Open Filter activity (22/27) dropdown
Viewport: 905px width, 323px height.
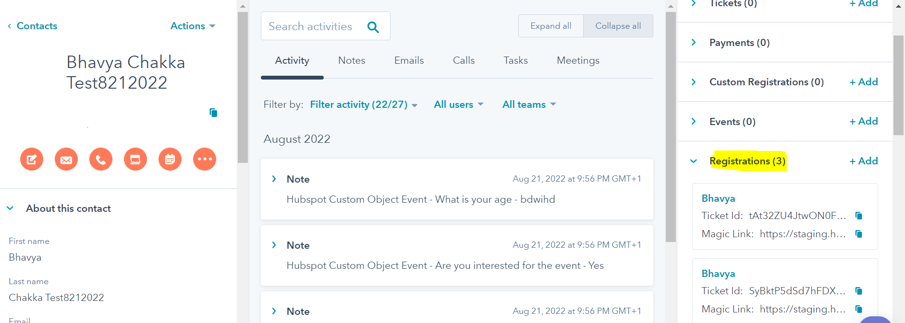(364, 104)
